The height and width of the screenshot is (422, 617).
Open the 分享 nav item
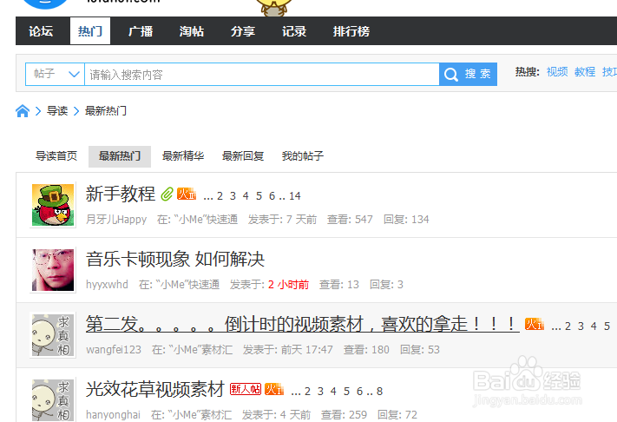243,31
